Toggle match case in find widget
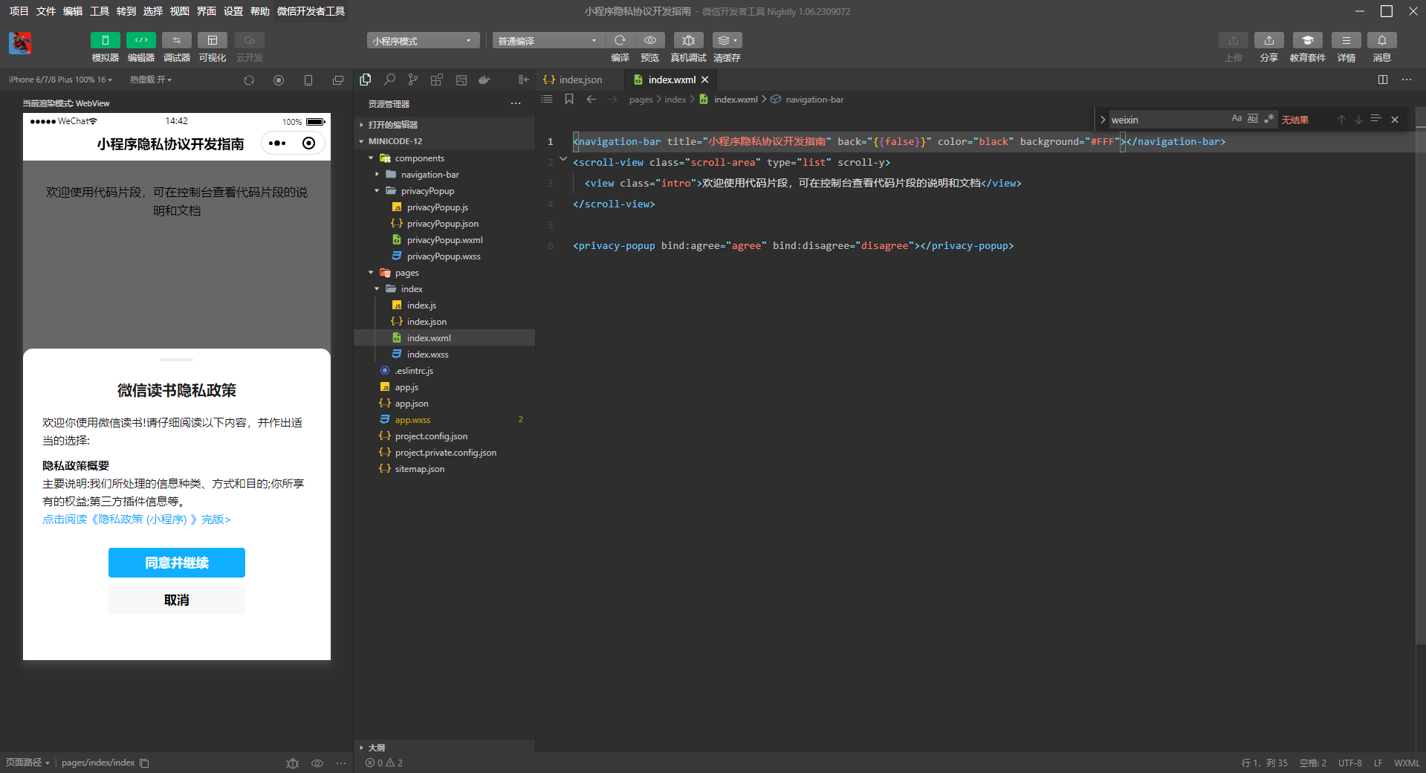This screenshot has height=773, width=1426. (1237, 118)
